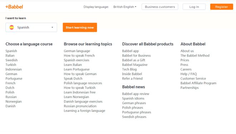Visit the Spanish exercises link
Screen dimensions: 236x134
coord(77,60)
